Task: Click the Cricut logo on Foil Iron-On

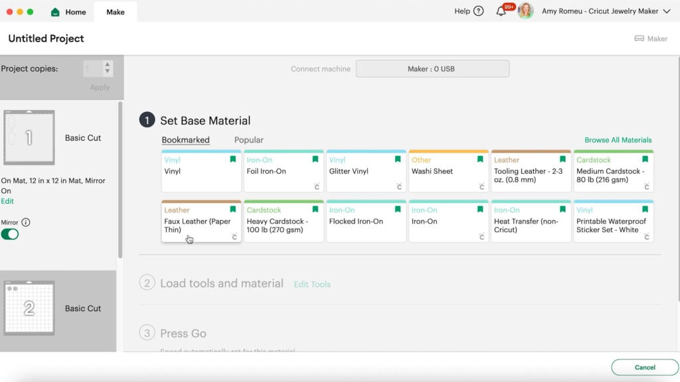Action: tap(317, 186)
